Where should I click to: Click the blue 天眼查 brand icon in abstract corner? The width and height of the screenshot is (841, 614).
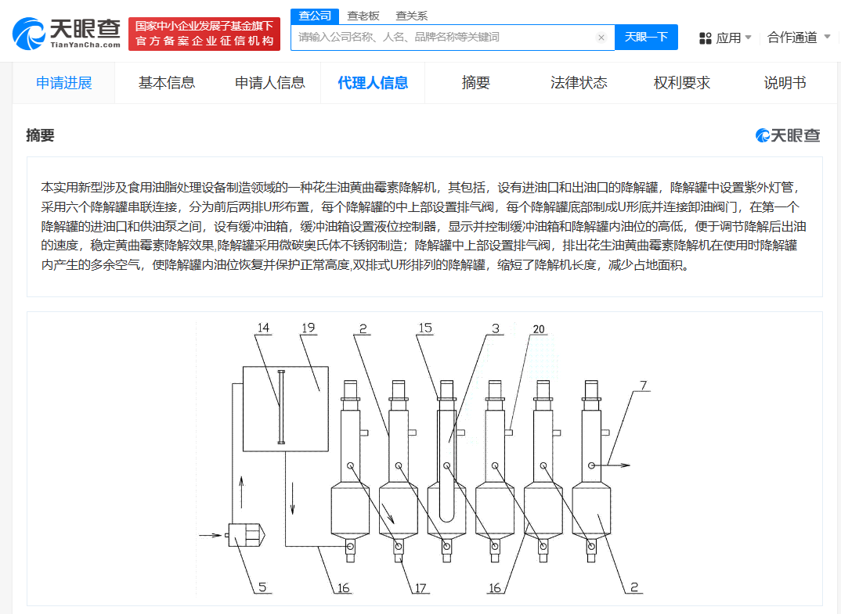click(x=763, y=135)
